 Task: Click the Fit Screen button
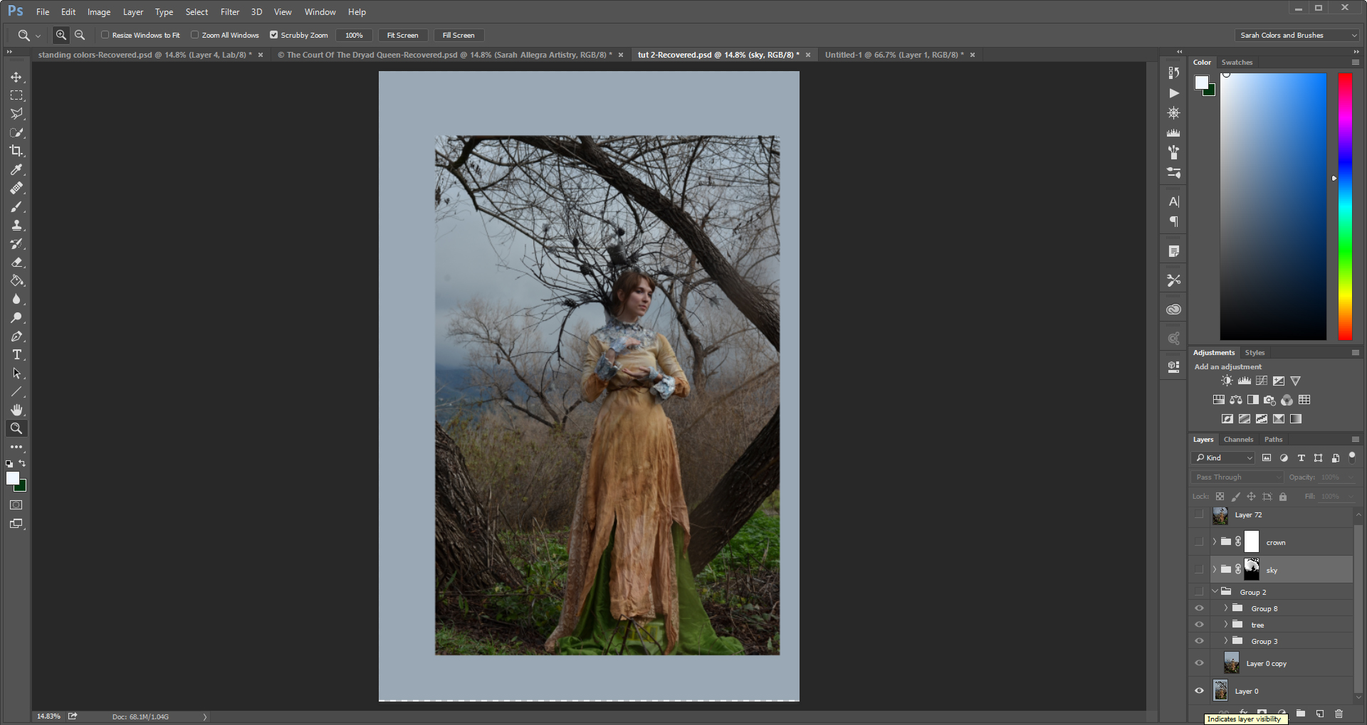[402, 35]
